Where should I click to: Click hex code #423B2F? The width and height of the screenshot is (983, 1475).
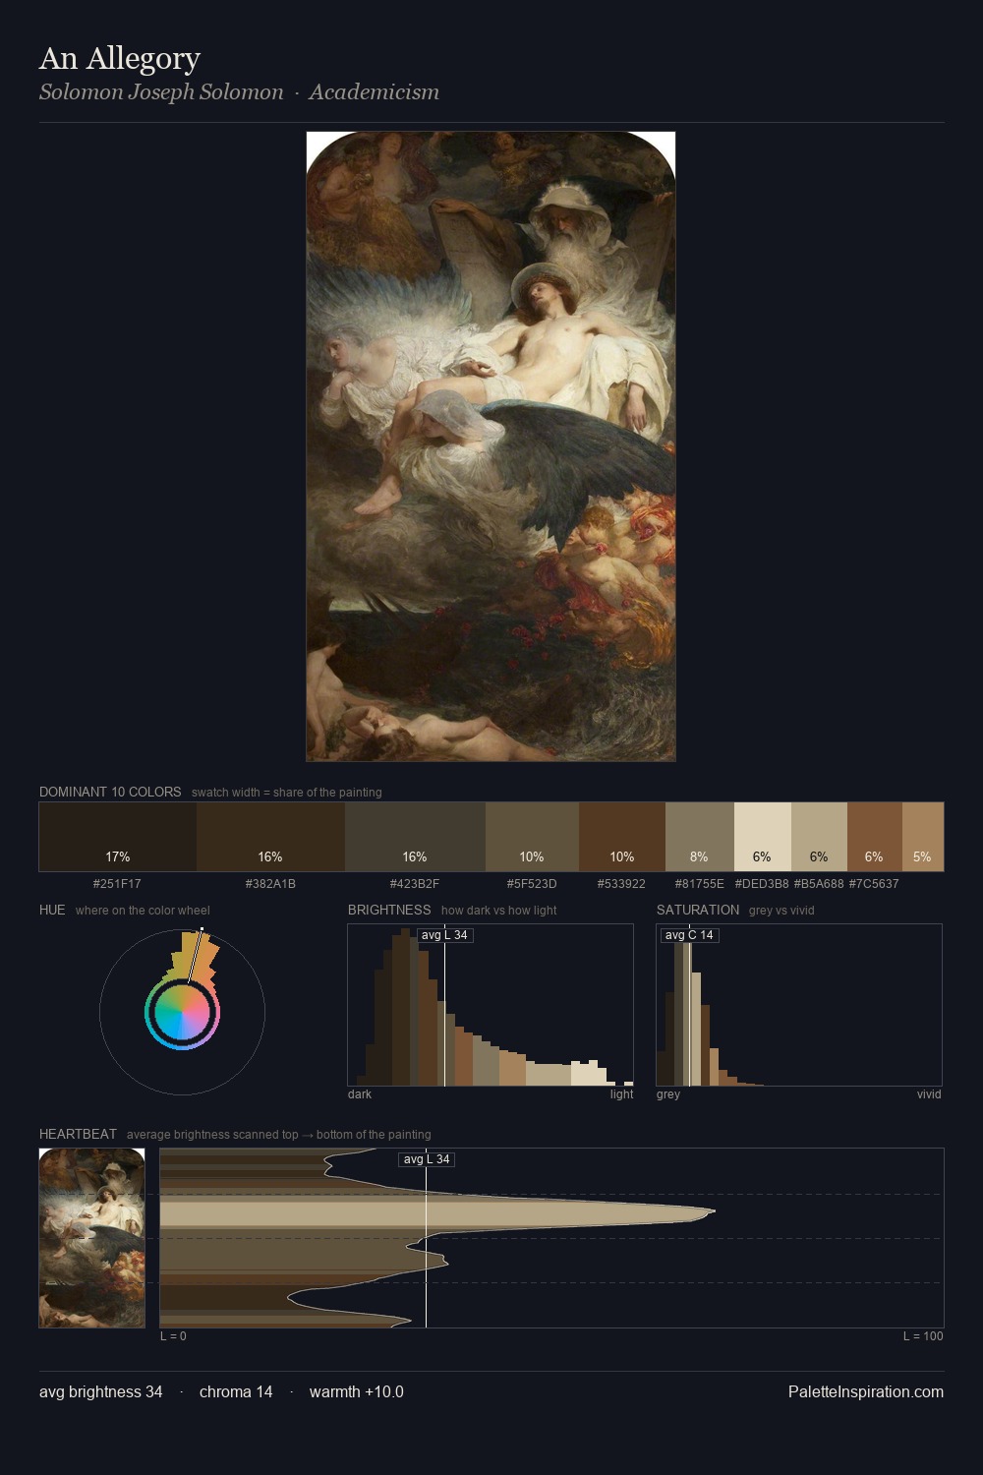pos(415,884)
